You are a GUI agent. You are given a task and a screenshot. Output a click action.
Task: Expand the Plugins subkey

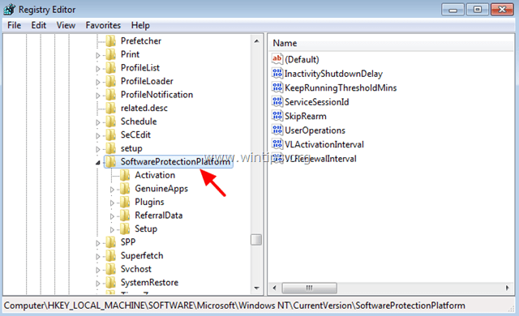coord(112,203)
